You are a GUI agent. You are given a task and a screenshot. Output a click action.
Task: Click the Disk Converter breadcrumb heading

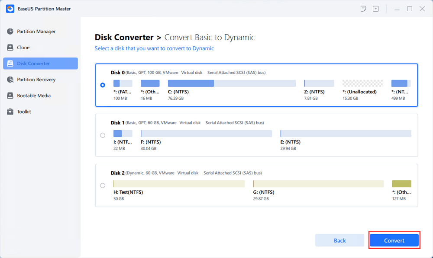coord(124,38)
